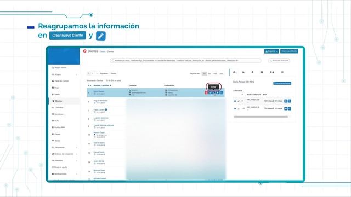Click the blue button beside Dario's ID

pyautogui.click(x=282, y=83)
